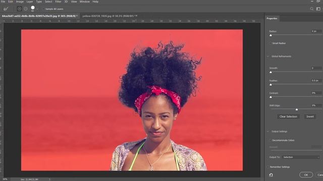Viewport: 323px width, 181px height.
Task: Click the Radius slider handle
Action: pos(271,35)
